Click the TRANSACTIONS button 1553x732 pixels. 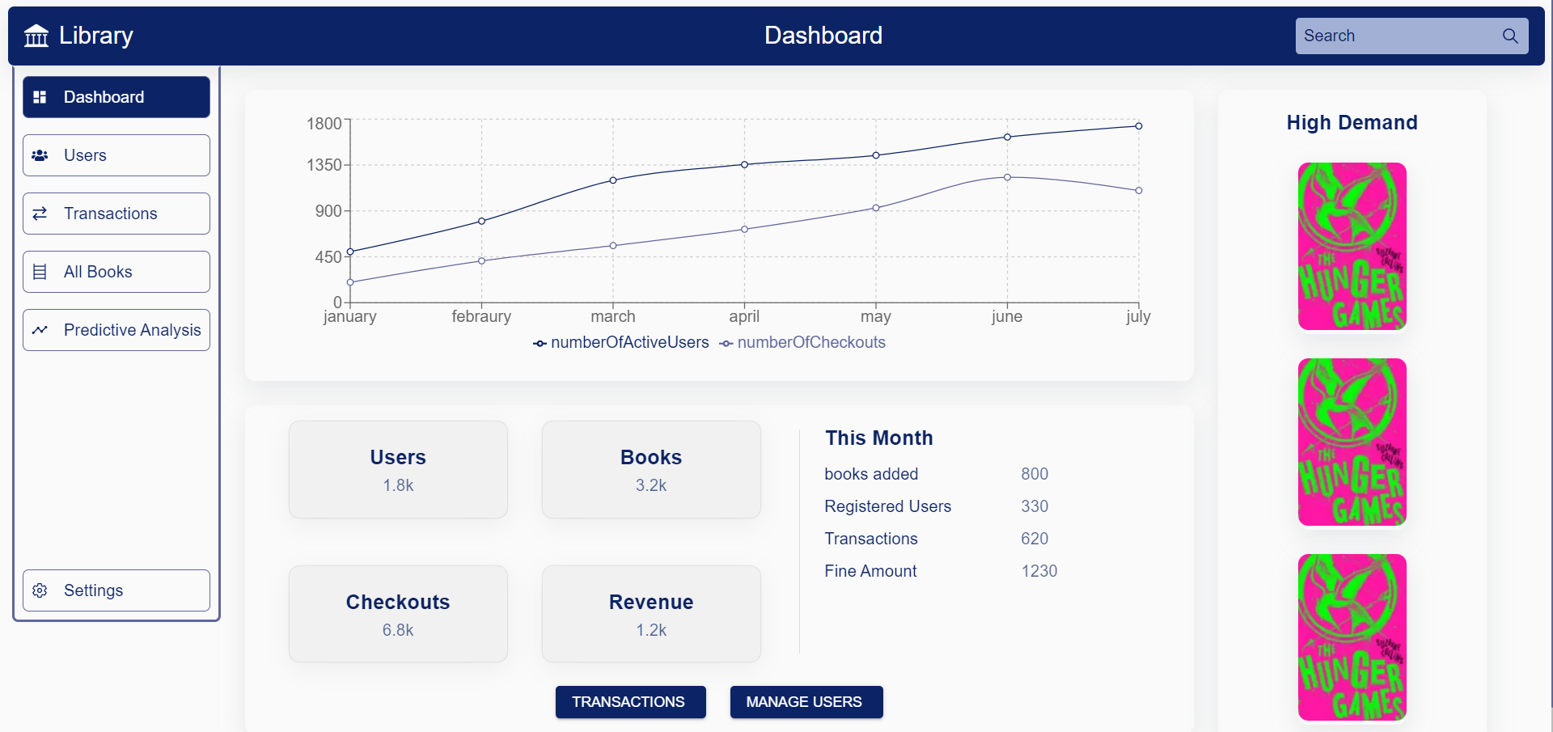[x=630, y=702]
